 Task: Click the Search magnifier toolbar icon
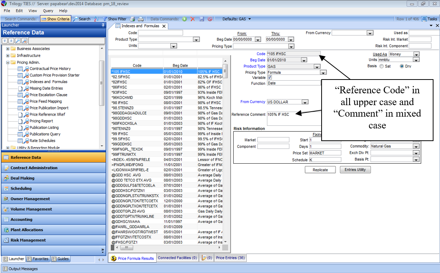[76, 19]
